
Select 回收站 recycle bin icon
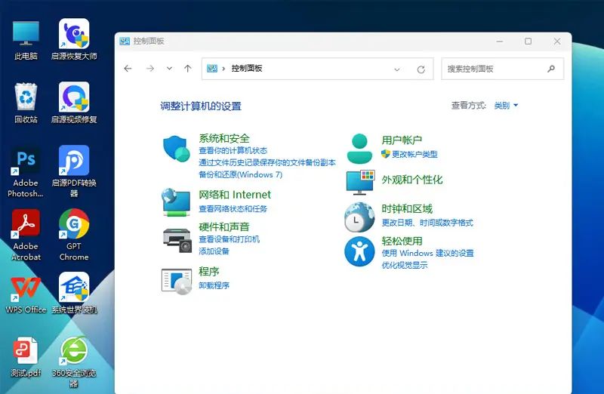pos(26,103)
